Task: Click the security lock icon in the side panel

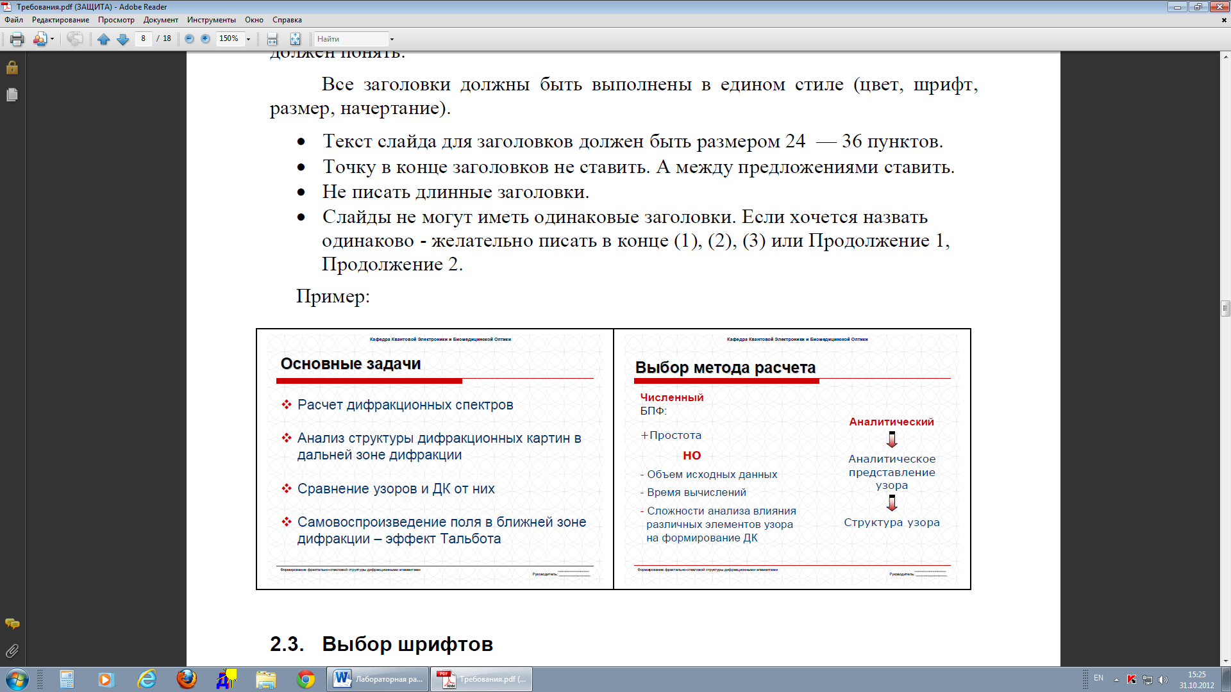Action: (12, 67)
